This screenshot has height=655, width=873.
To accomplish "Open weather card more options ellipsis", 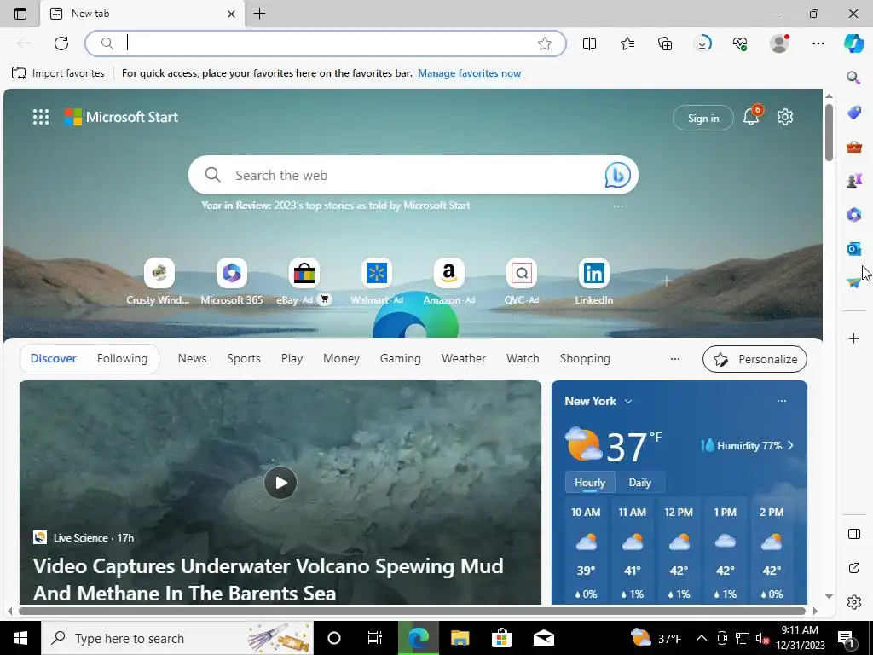I will click(782, 401).
